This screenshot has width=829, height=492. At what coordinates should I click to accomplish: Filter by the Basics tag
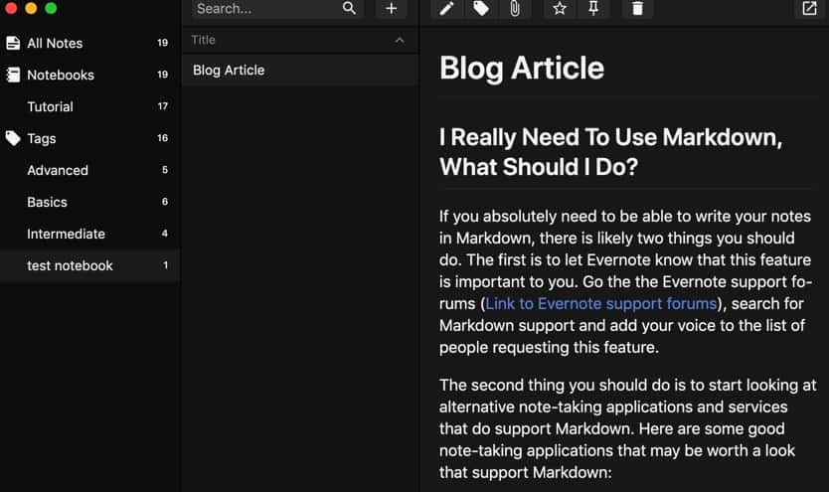click(89, 202)
